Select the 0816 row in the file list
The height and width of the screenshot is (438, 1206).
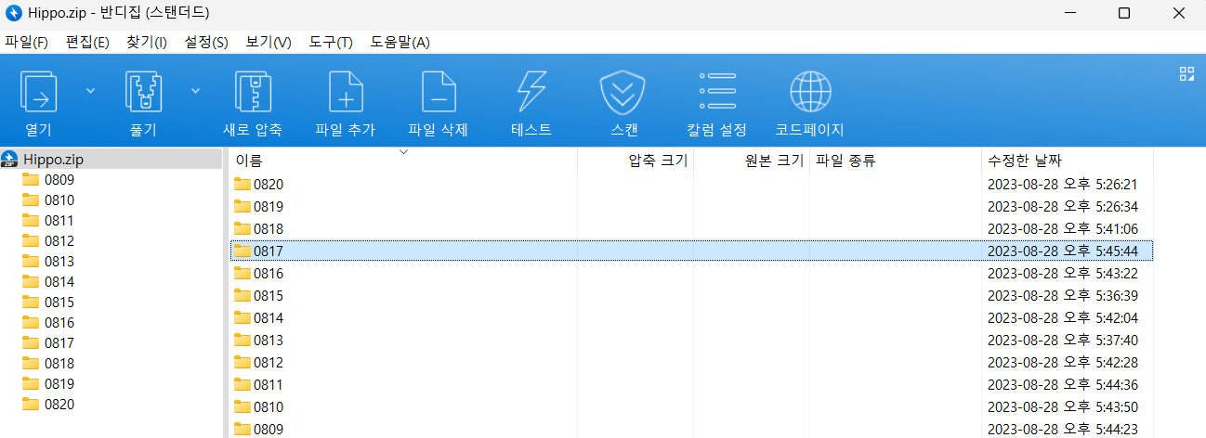[x=691, y=274]
